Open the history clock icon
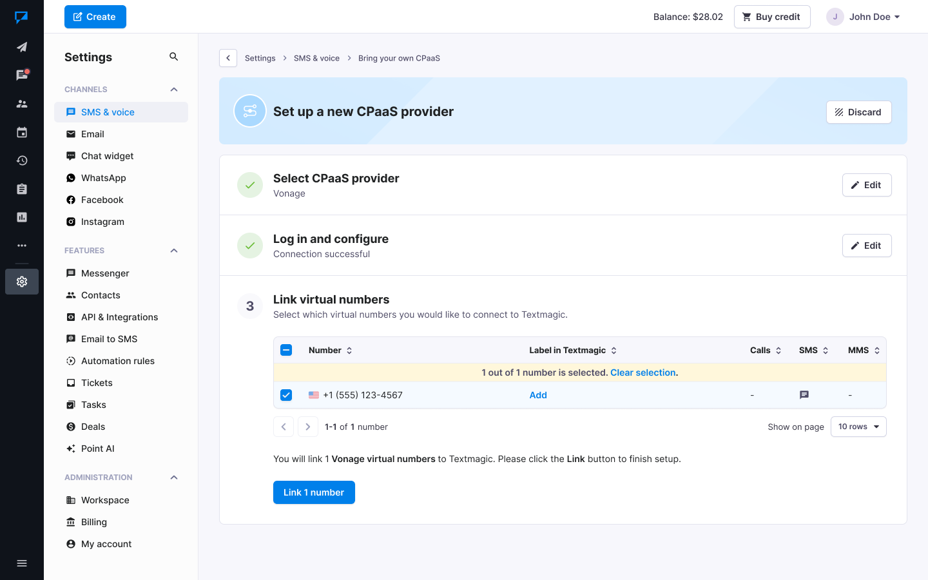Screen dimensions: 928x580 (22, 160)
